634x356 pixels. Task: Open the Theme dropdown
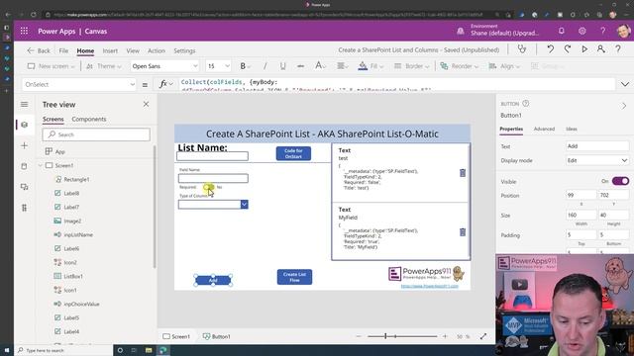point(103,66)
